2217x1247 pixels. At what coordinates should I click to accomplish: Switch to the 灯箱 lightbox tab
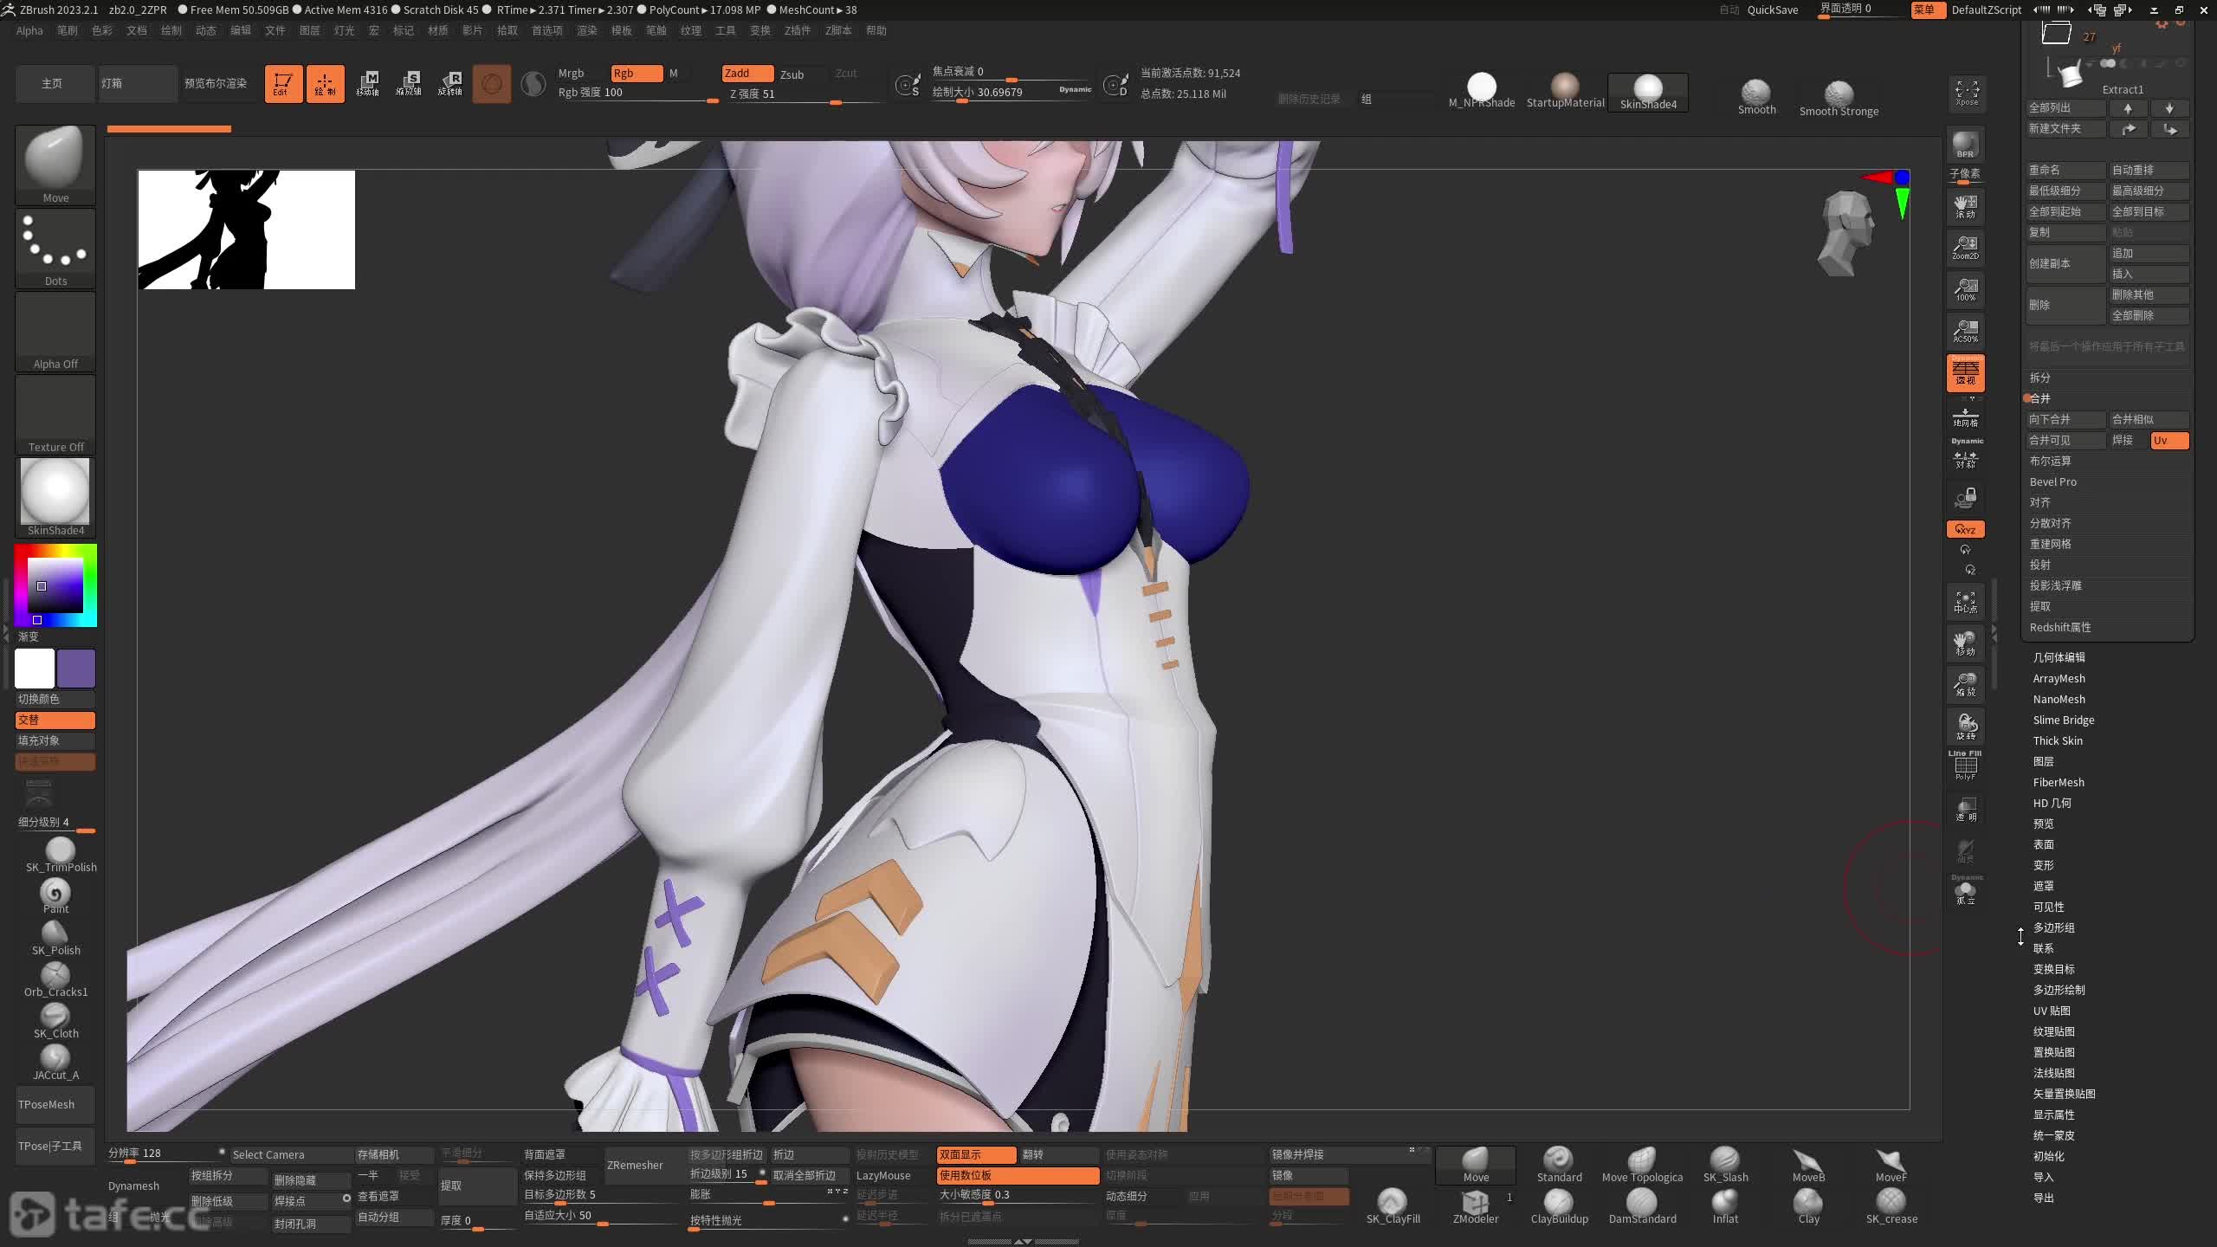click(137, 83)
